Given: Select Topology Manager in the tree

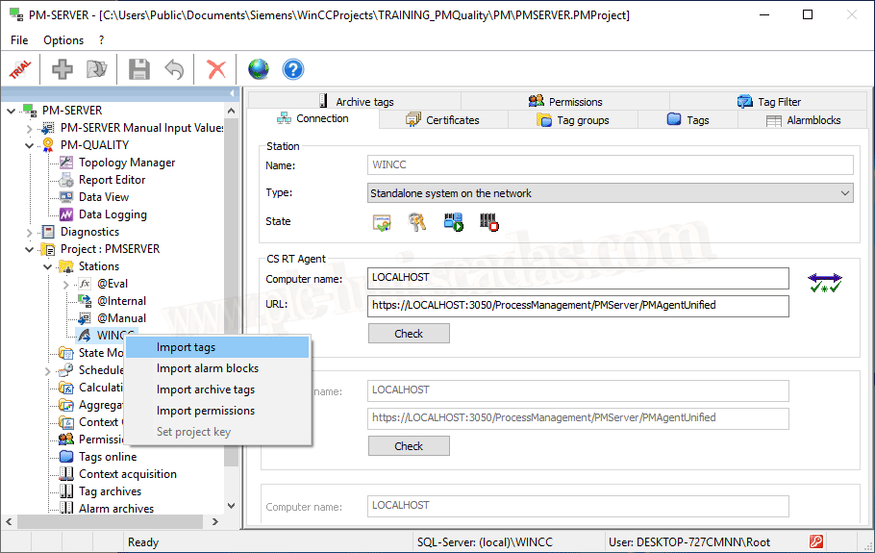Looking at the screenshot, I should click(x=127, y=163).
